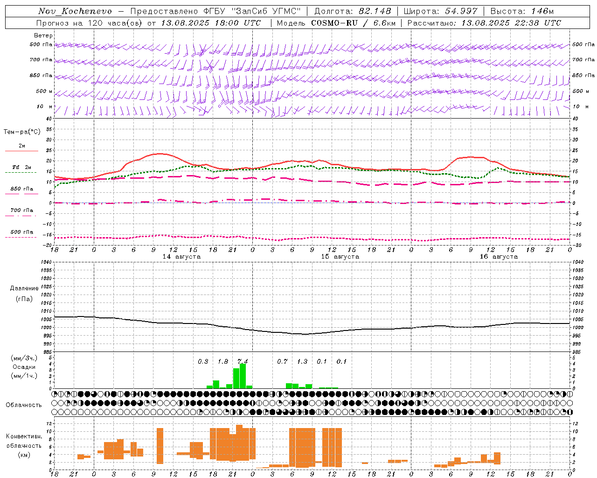Click the dashed legend line under "Td 2м"
597x478 pixels.
pyautogui.click(x=21, y=173)
